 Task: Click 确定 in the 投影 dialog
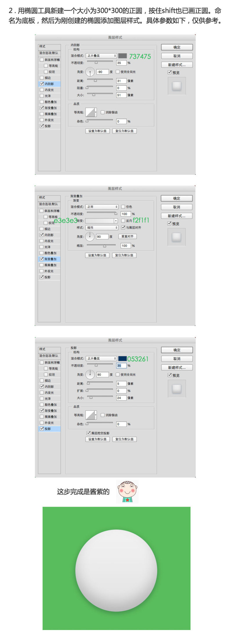[177, 350]
